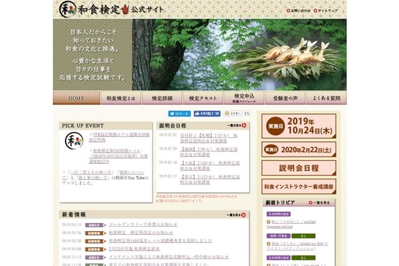Click the bullet icon beside 梅干 trivia
This screenshot has height=266, width=399.
[269, 222]
